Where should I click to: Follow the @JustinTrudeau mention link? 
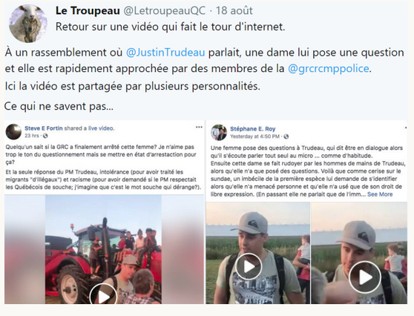(165, 52)
